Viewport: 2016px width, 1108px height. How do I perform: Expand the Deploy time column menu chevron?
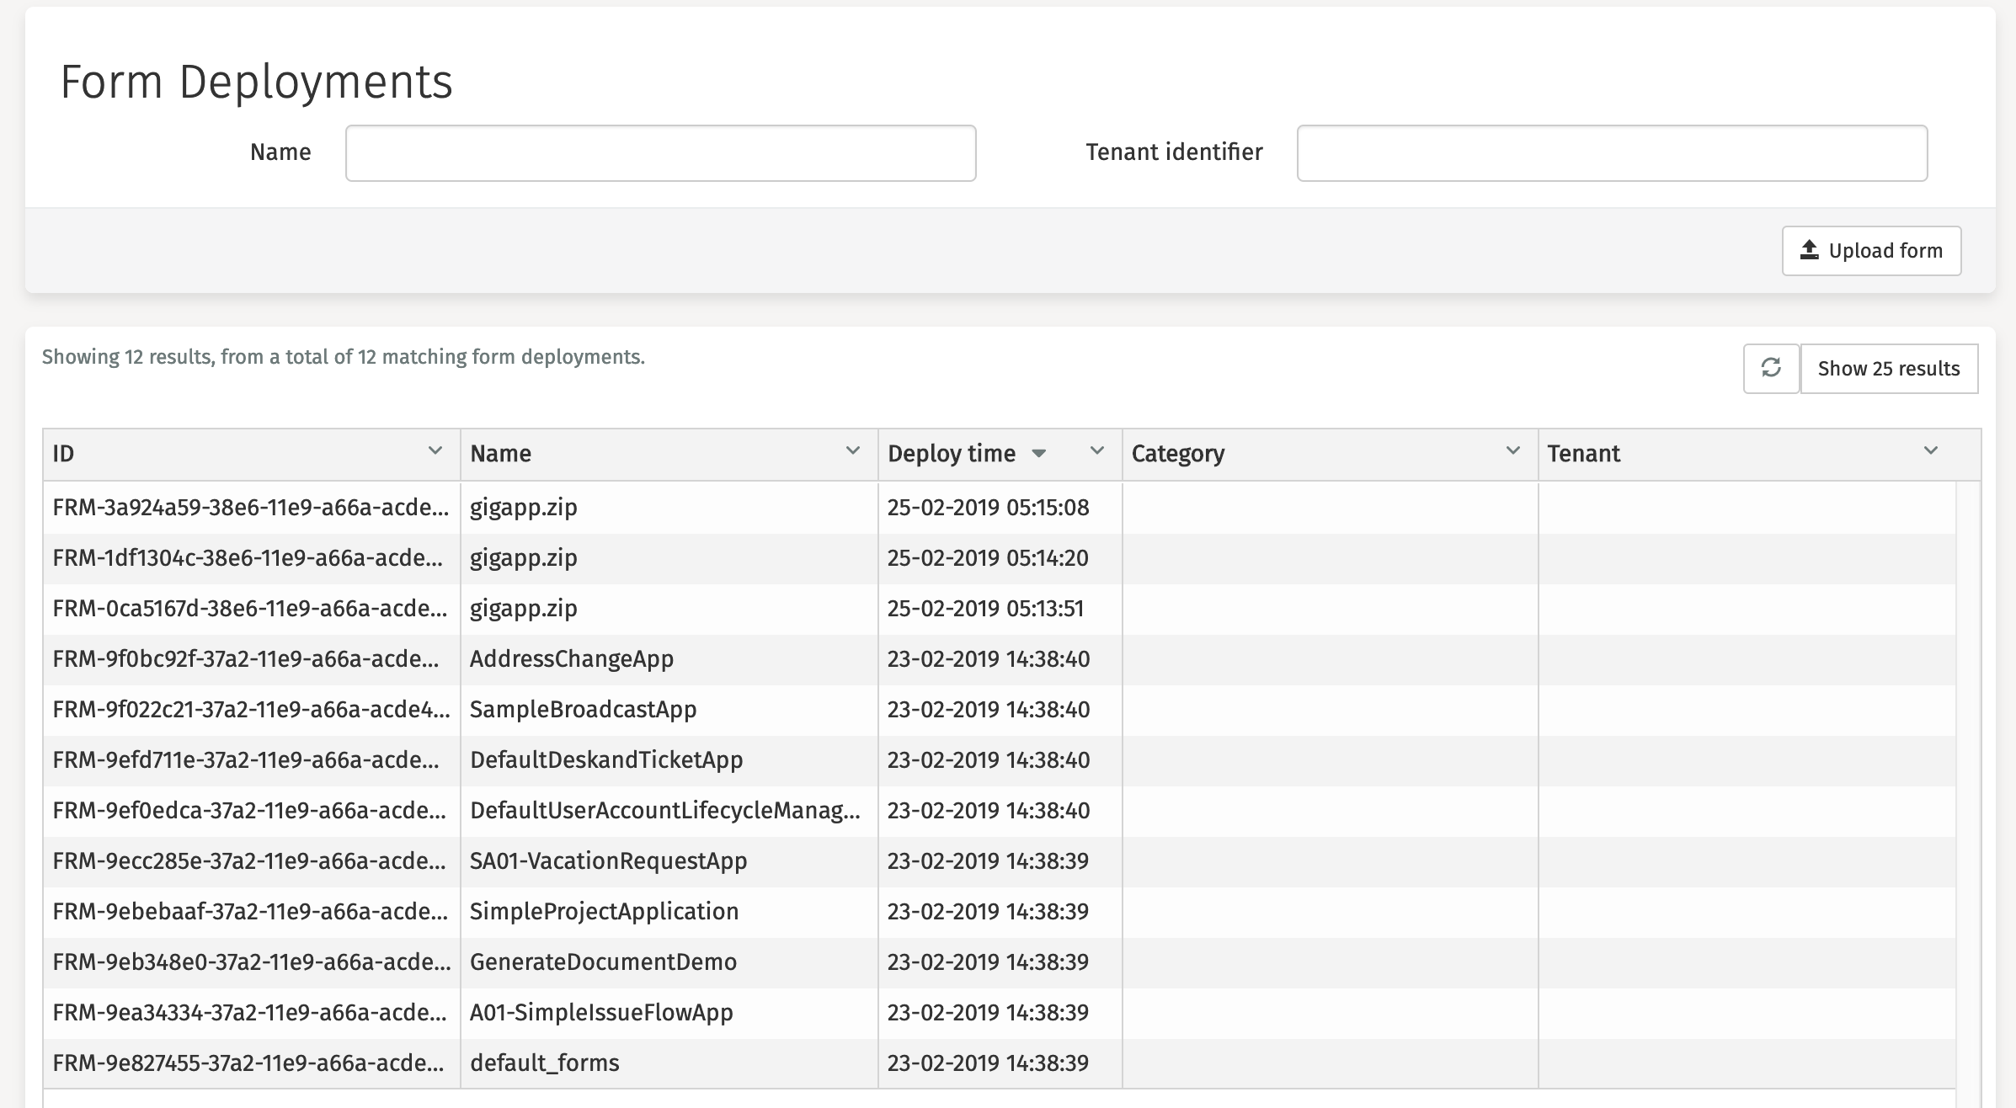tap(1097, 450)
